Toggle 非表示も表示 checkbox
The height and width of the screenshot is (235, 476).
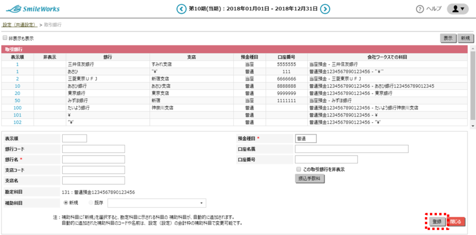[5, 38]
